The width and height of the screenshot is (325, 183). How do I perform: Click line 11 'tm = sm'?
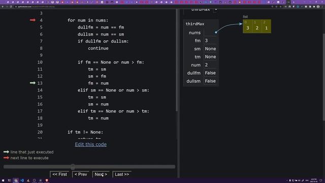pyautogui.click(x=97, y=69)
